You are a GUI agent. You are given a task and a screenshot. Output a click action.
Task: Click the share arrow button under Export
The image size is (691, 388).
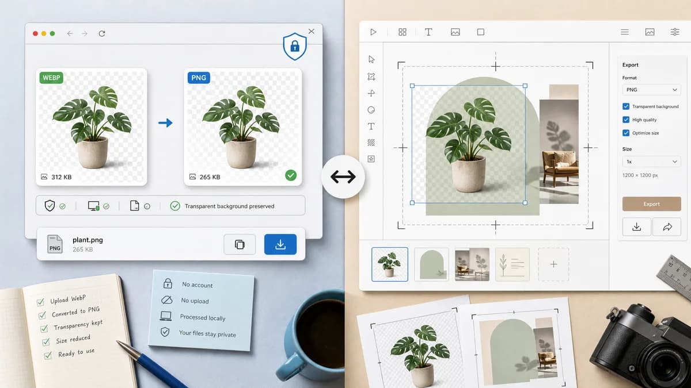point(667,227)
